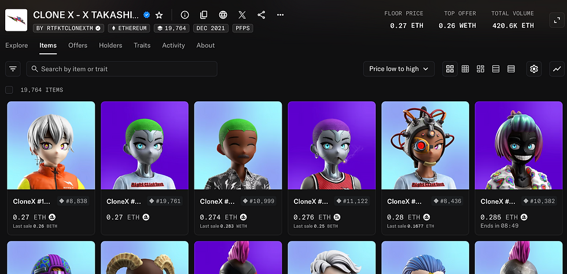
Task: Click the BY RTFKTCLONEXTM creator badge
Action: (69, 28)
